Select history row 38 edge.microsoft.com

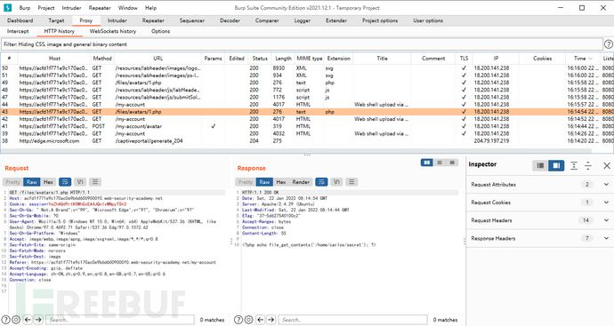point(307,140)
